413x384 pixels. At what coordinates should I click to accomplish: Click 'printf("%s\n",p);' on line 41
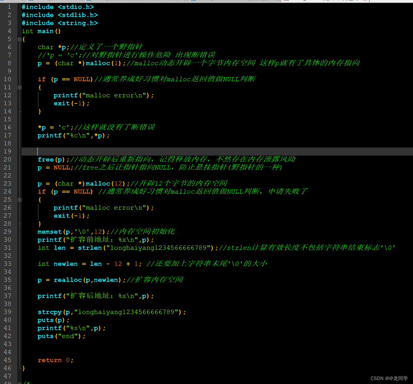click(71, 328)
